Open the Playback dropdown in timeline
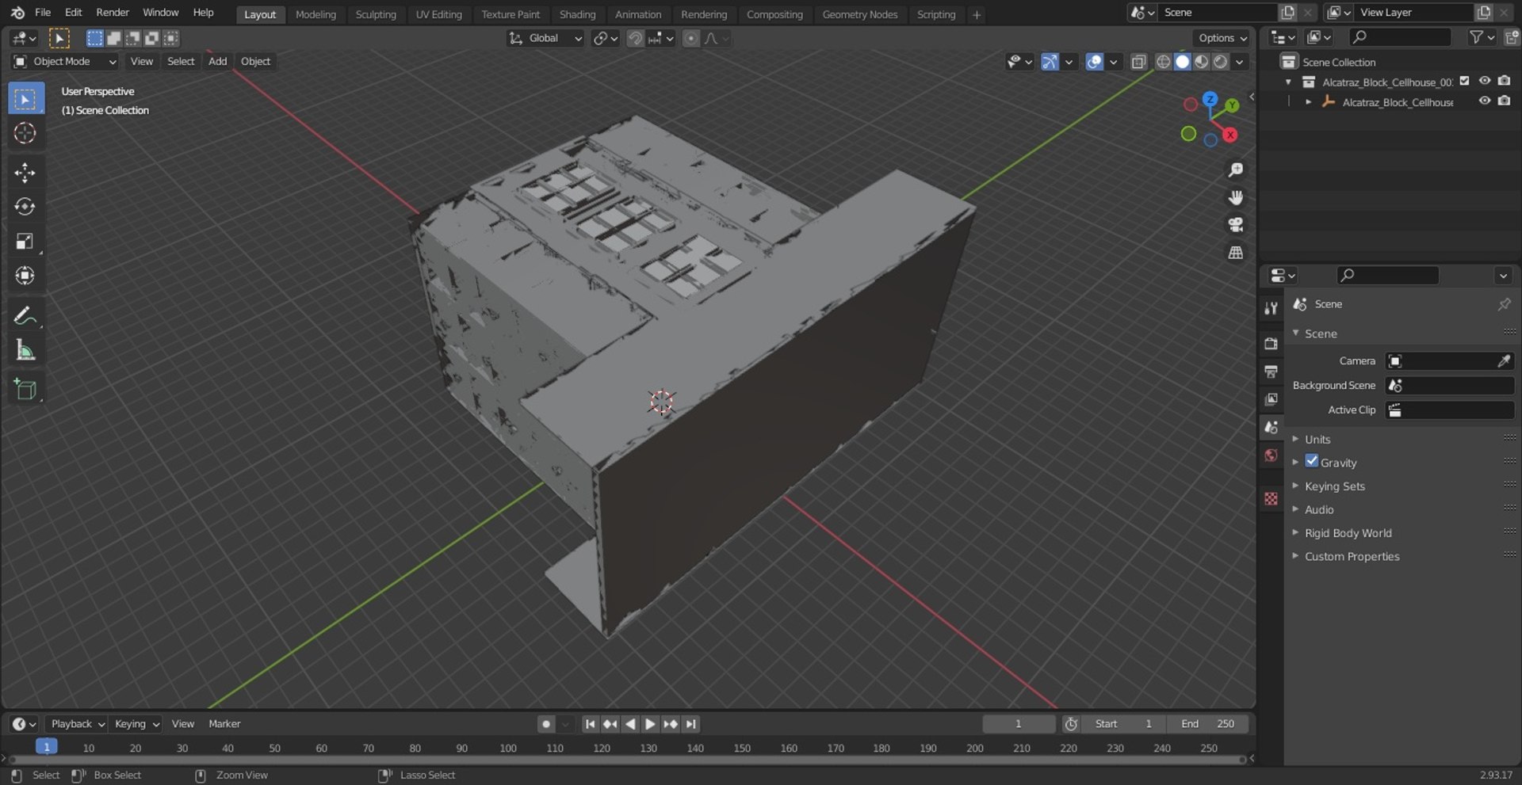 pos(77,724)
